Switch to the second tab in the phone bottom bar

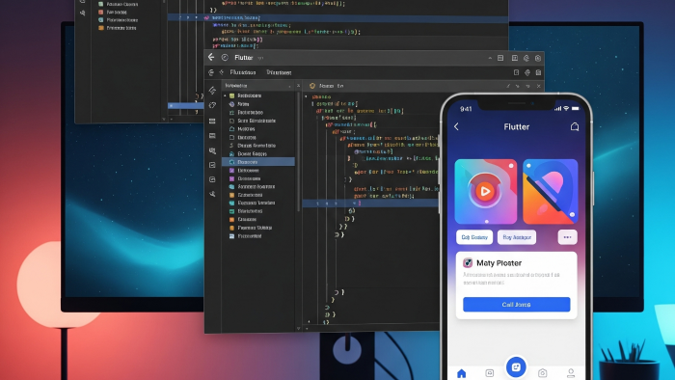click(x=490, y=373)
